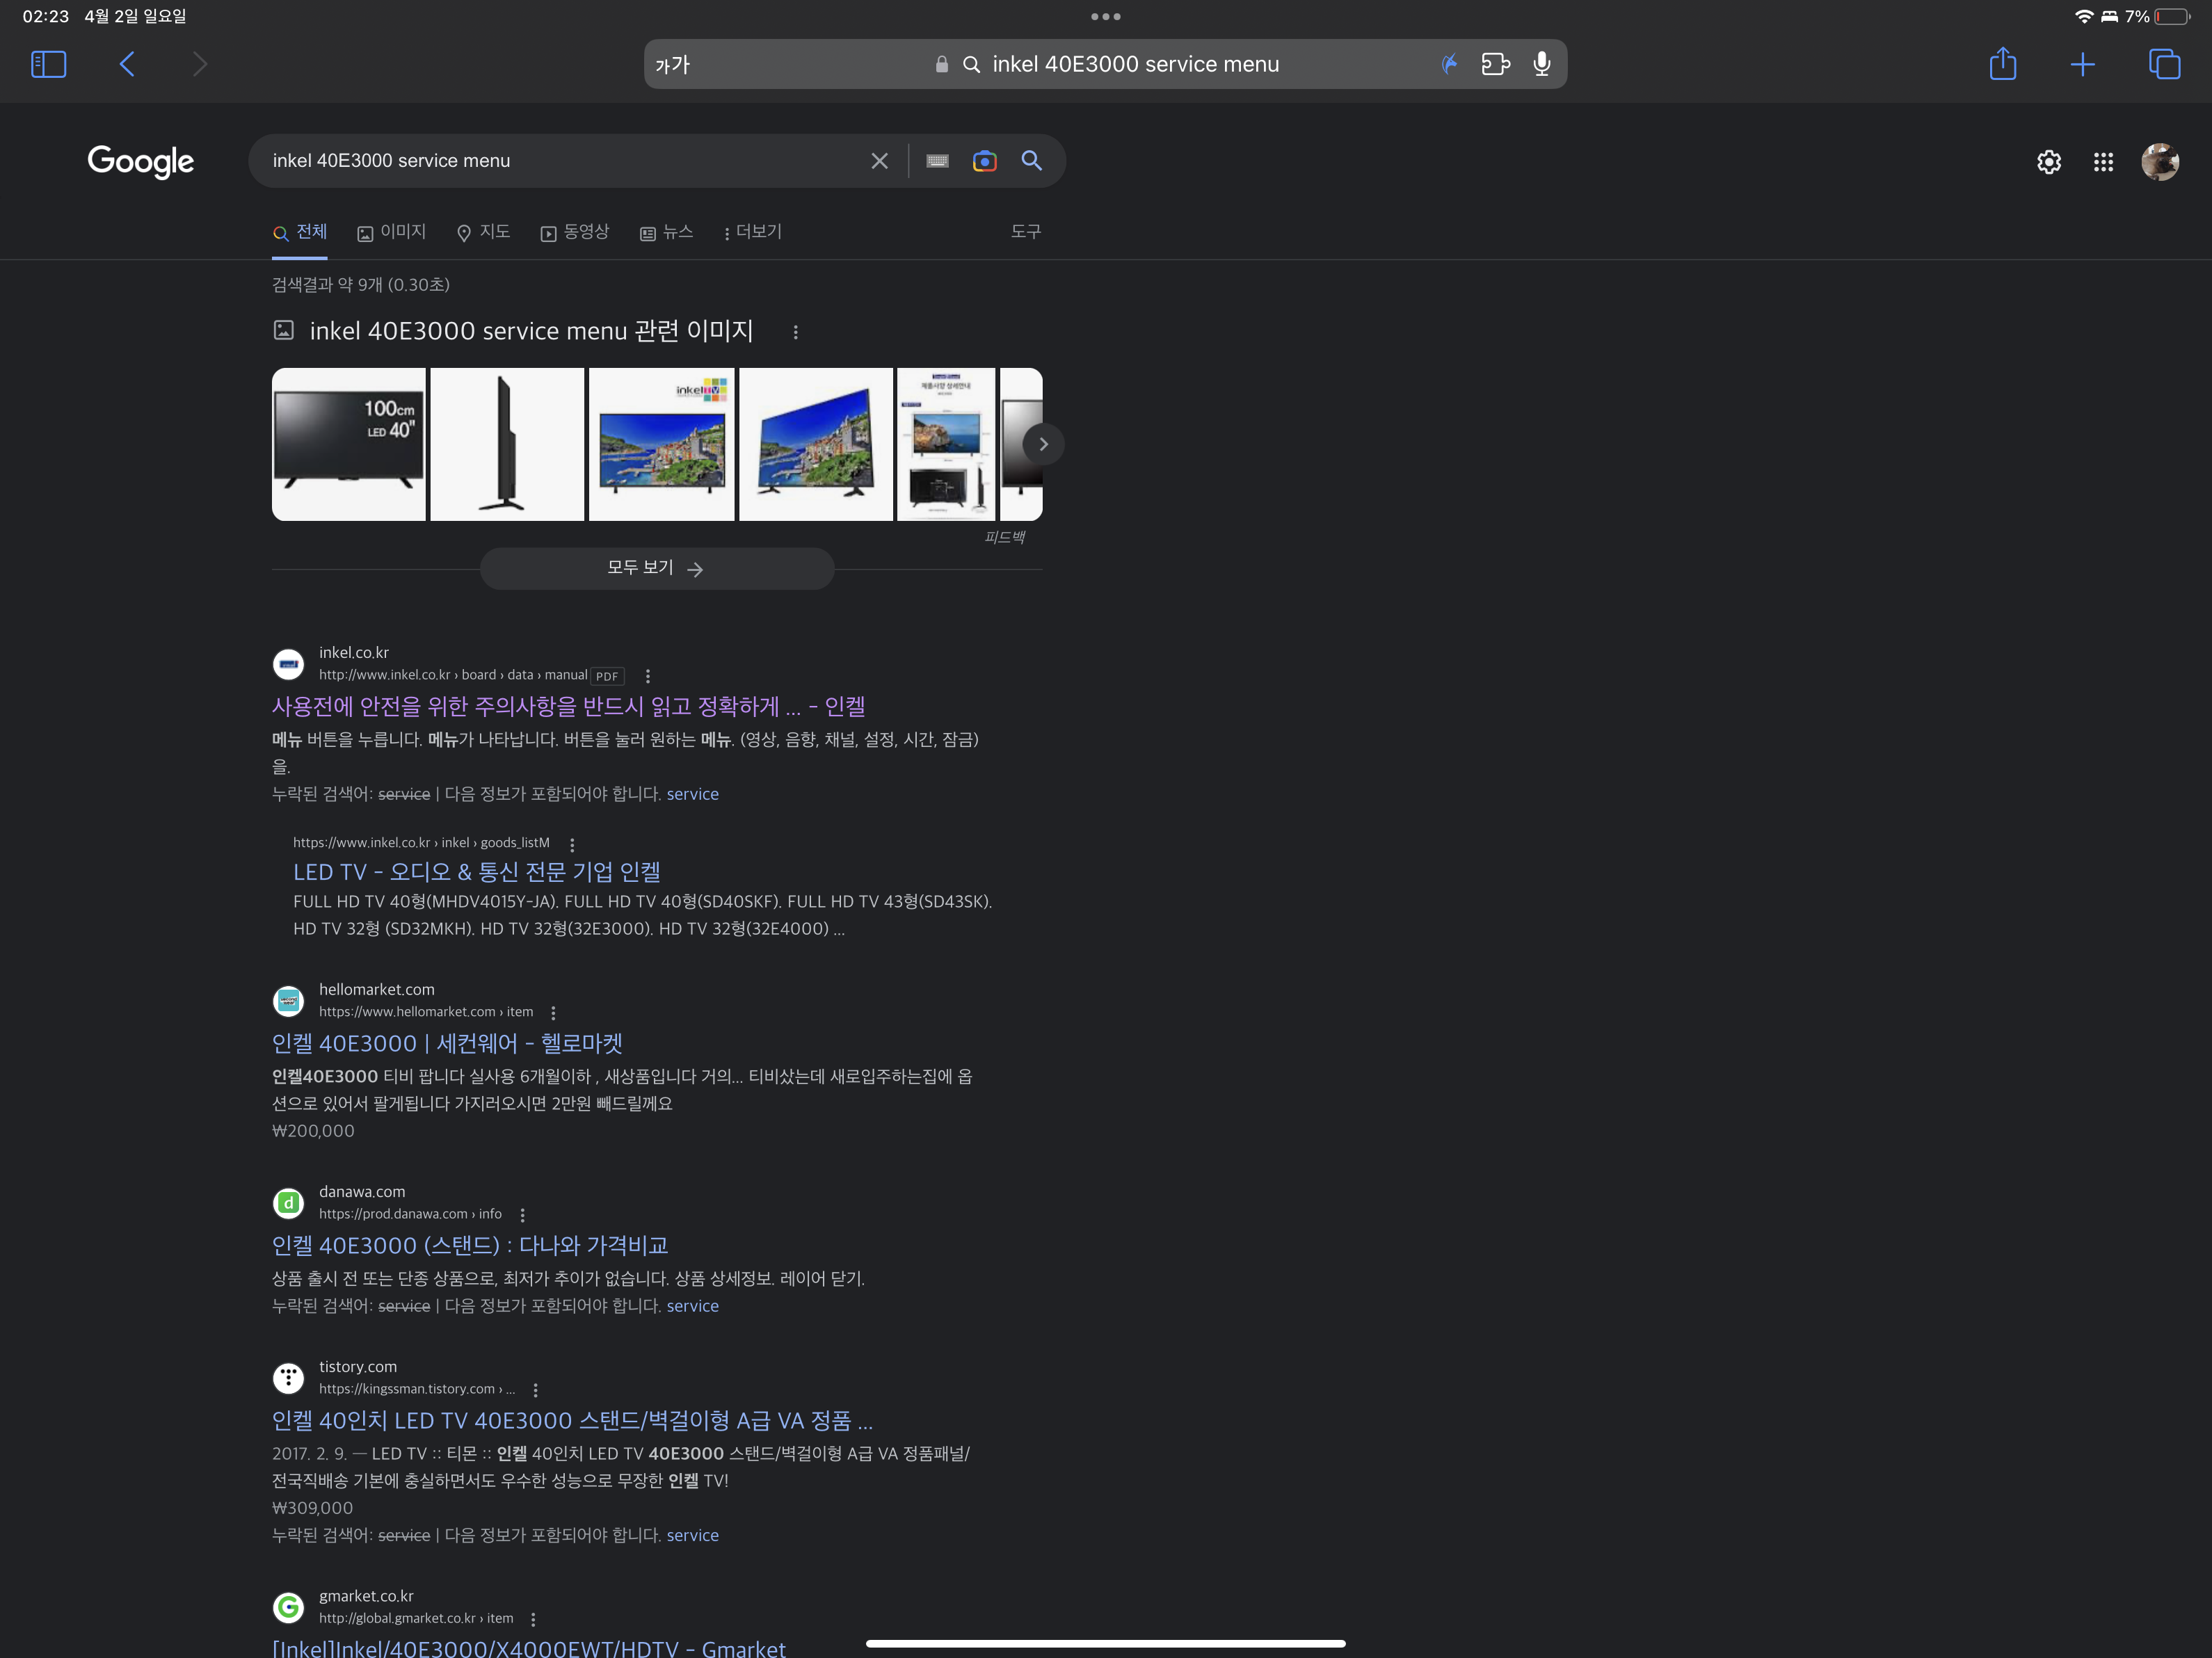
Task: Open on-screen keyboard input tool
Action: click(x=937, y=161)
